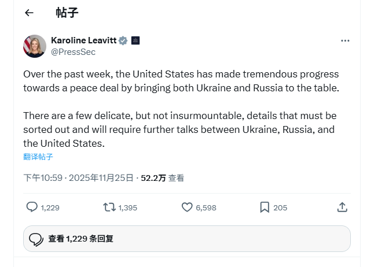Bookmark this post
Image resolution: width=374 pixels, height=267 pixels.
click(265, 207)
